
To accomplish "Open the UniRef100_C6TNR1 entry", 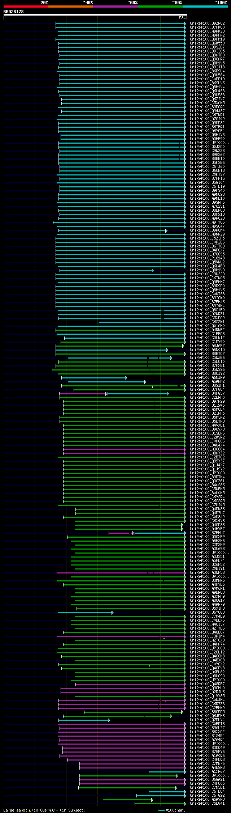I will click(x=207, y=115).
